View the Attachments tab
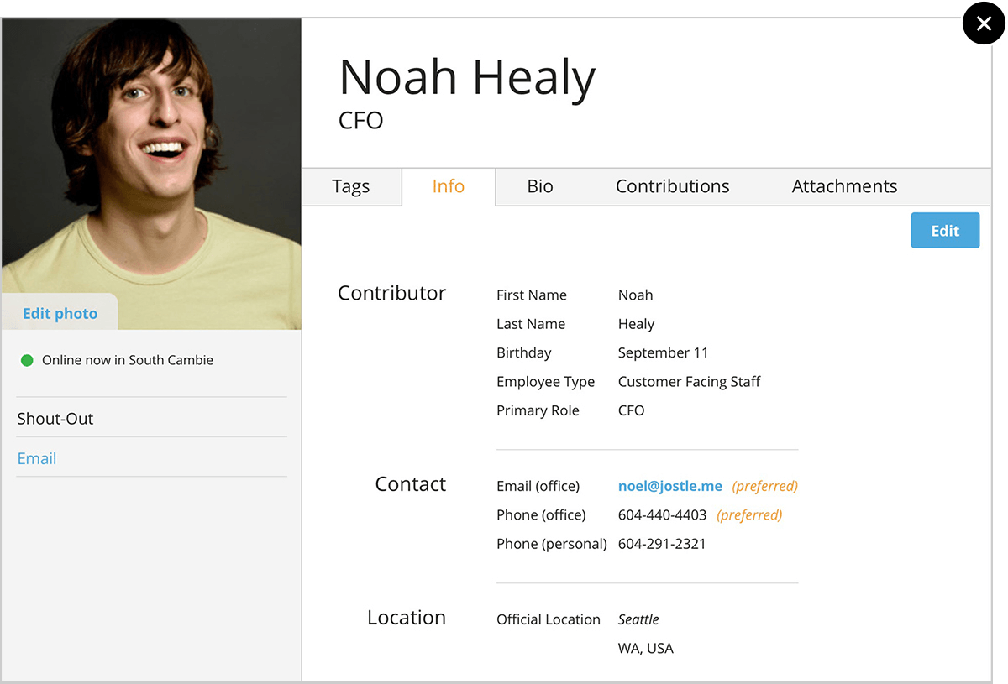The height and width of the screenshot is (684, 1008). click(844, 186)
